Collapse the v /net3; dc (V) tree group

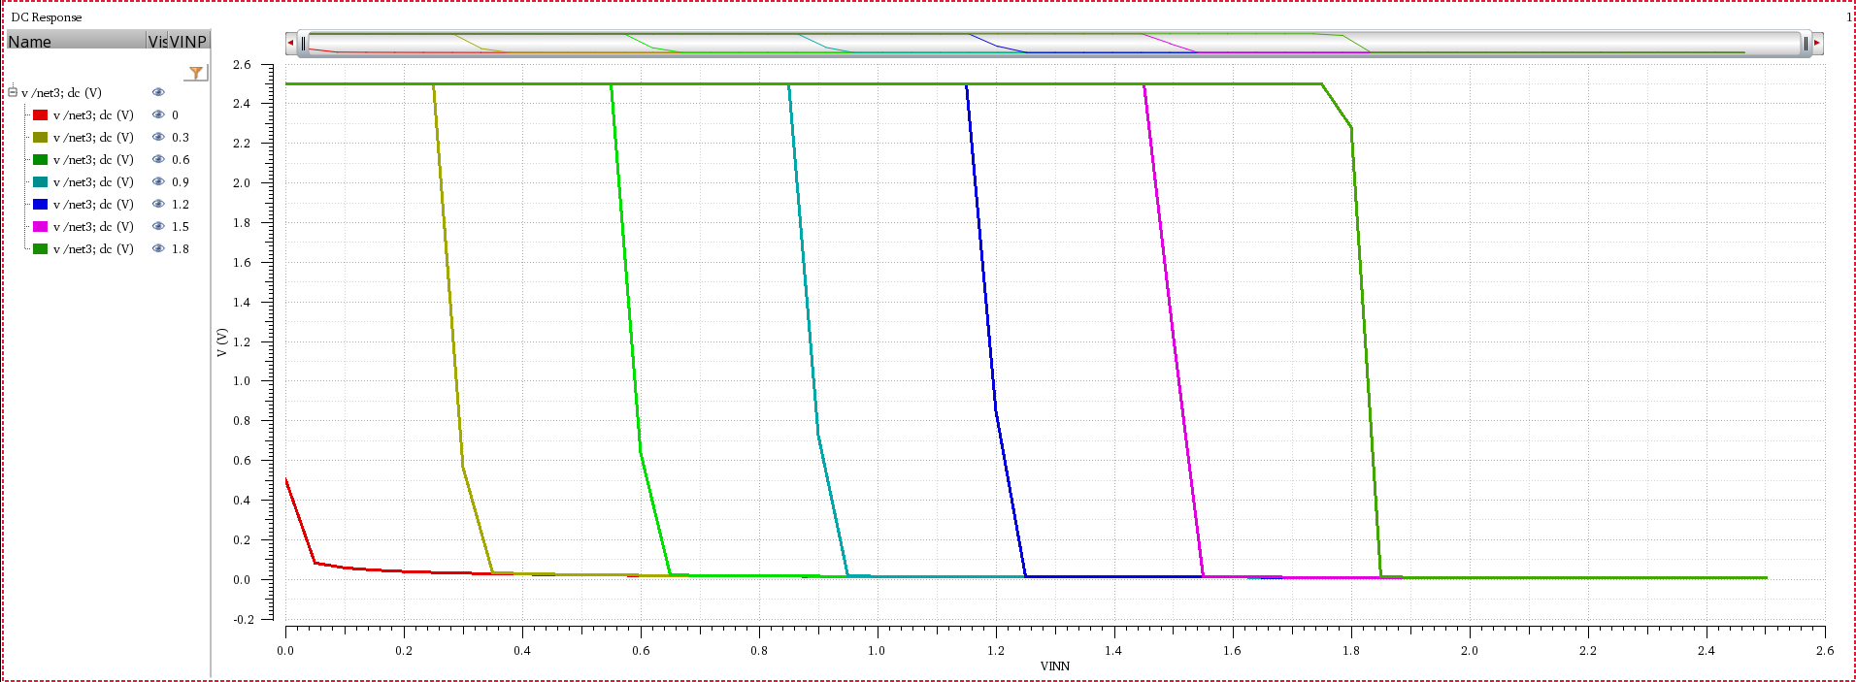coord(13,92)
